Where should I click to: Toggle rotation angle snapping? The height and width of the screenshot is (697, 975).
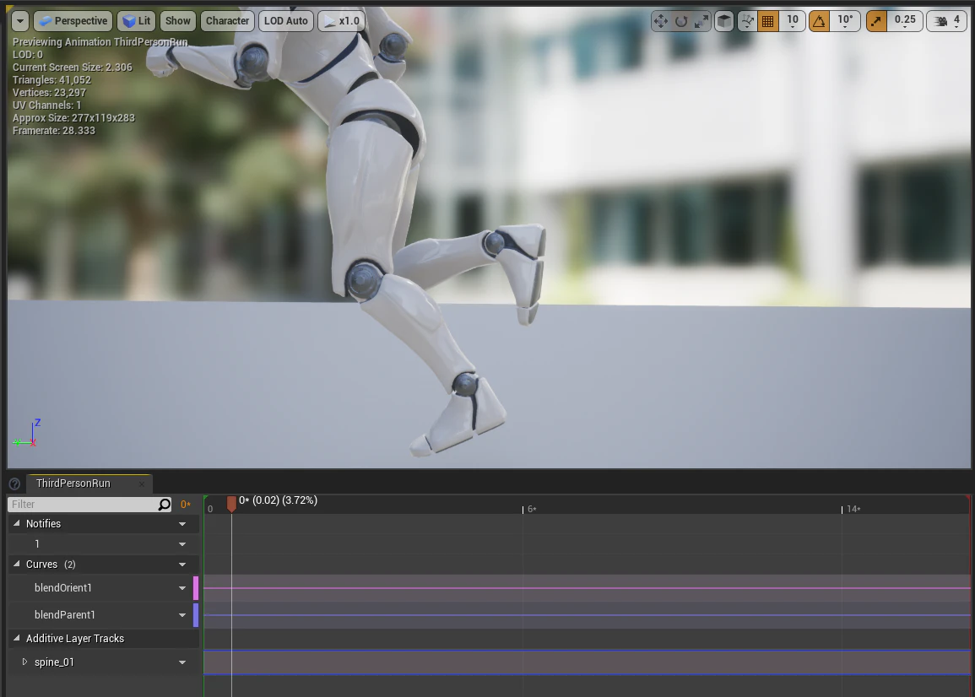click(x=819, y=21)
